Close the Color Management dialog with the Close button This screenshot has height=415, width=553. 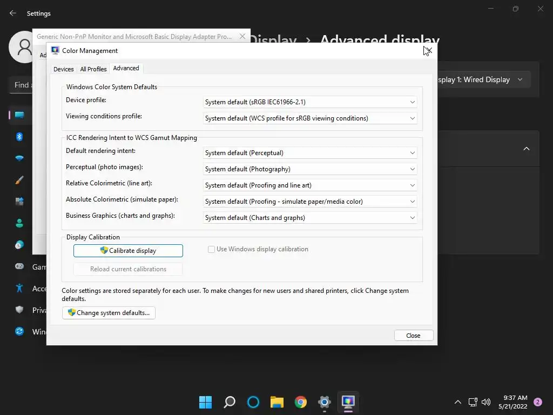coord(413,336)
